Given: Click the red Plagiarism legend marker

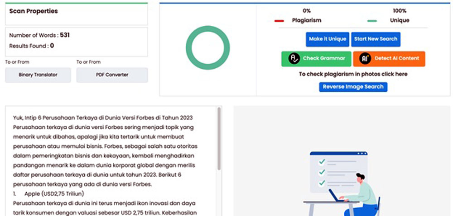Looking at the screenshot, I should point(279,21).
